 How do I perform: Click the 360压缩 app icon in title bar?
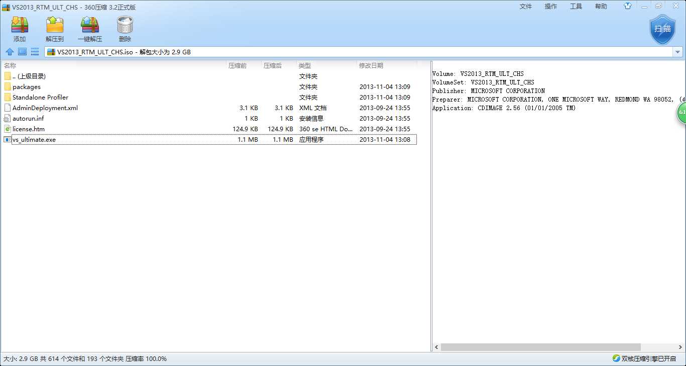tap(6, 7)
